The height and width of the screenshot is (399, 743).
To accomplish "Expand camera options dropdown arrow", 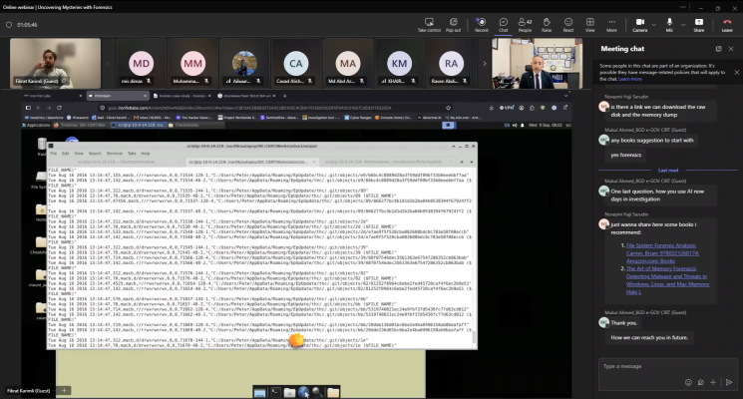I will 654,25.
